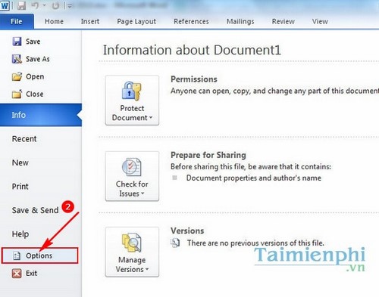Click "Document properties and author's name" text

pos(254,178)
